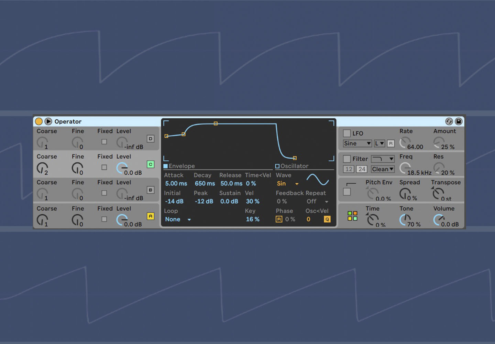Enable the Pitch Env checkbox

[x=347, y=192]
